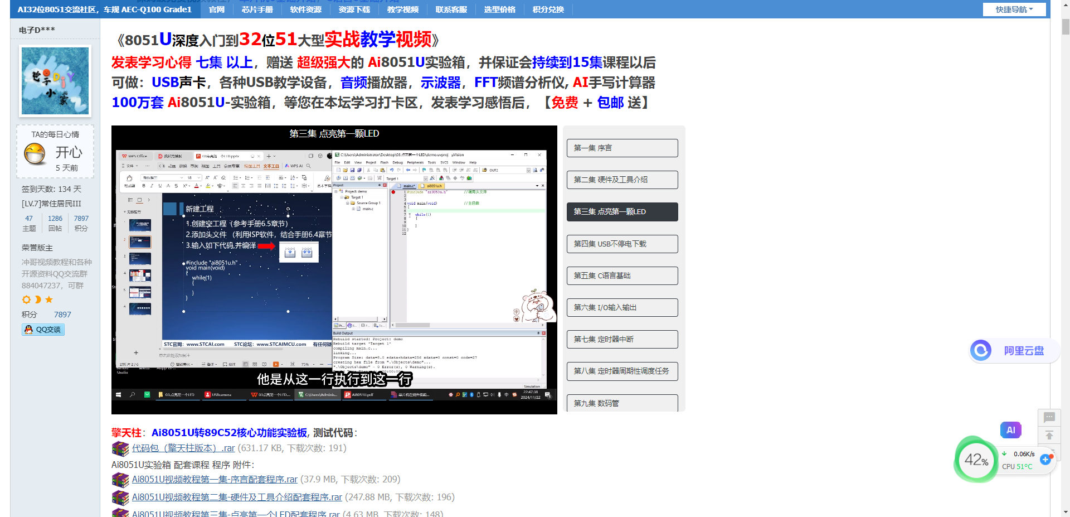The width and height of the screenshot is (1070, 517).
Task: Click the 荣誉版主 user group
Action: tap(37, 248)
